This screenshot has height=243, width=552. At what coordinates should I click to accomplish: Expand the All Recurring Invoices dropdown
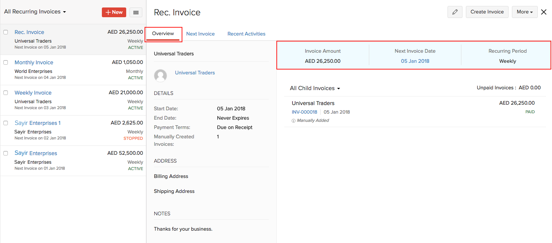35,12
